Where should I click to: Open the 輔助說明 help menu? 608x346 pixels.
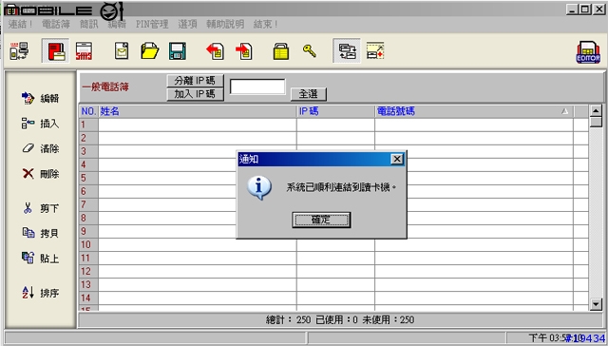pos(225,24)
